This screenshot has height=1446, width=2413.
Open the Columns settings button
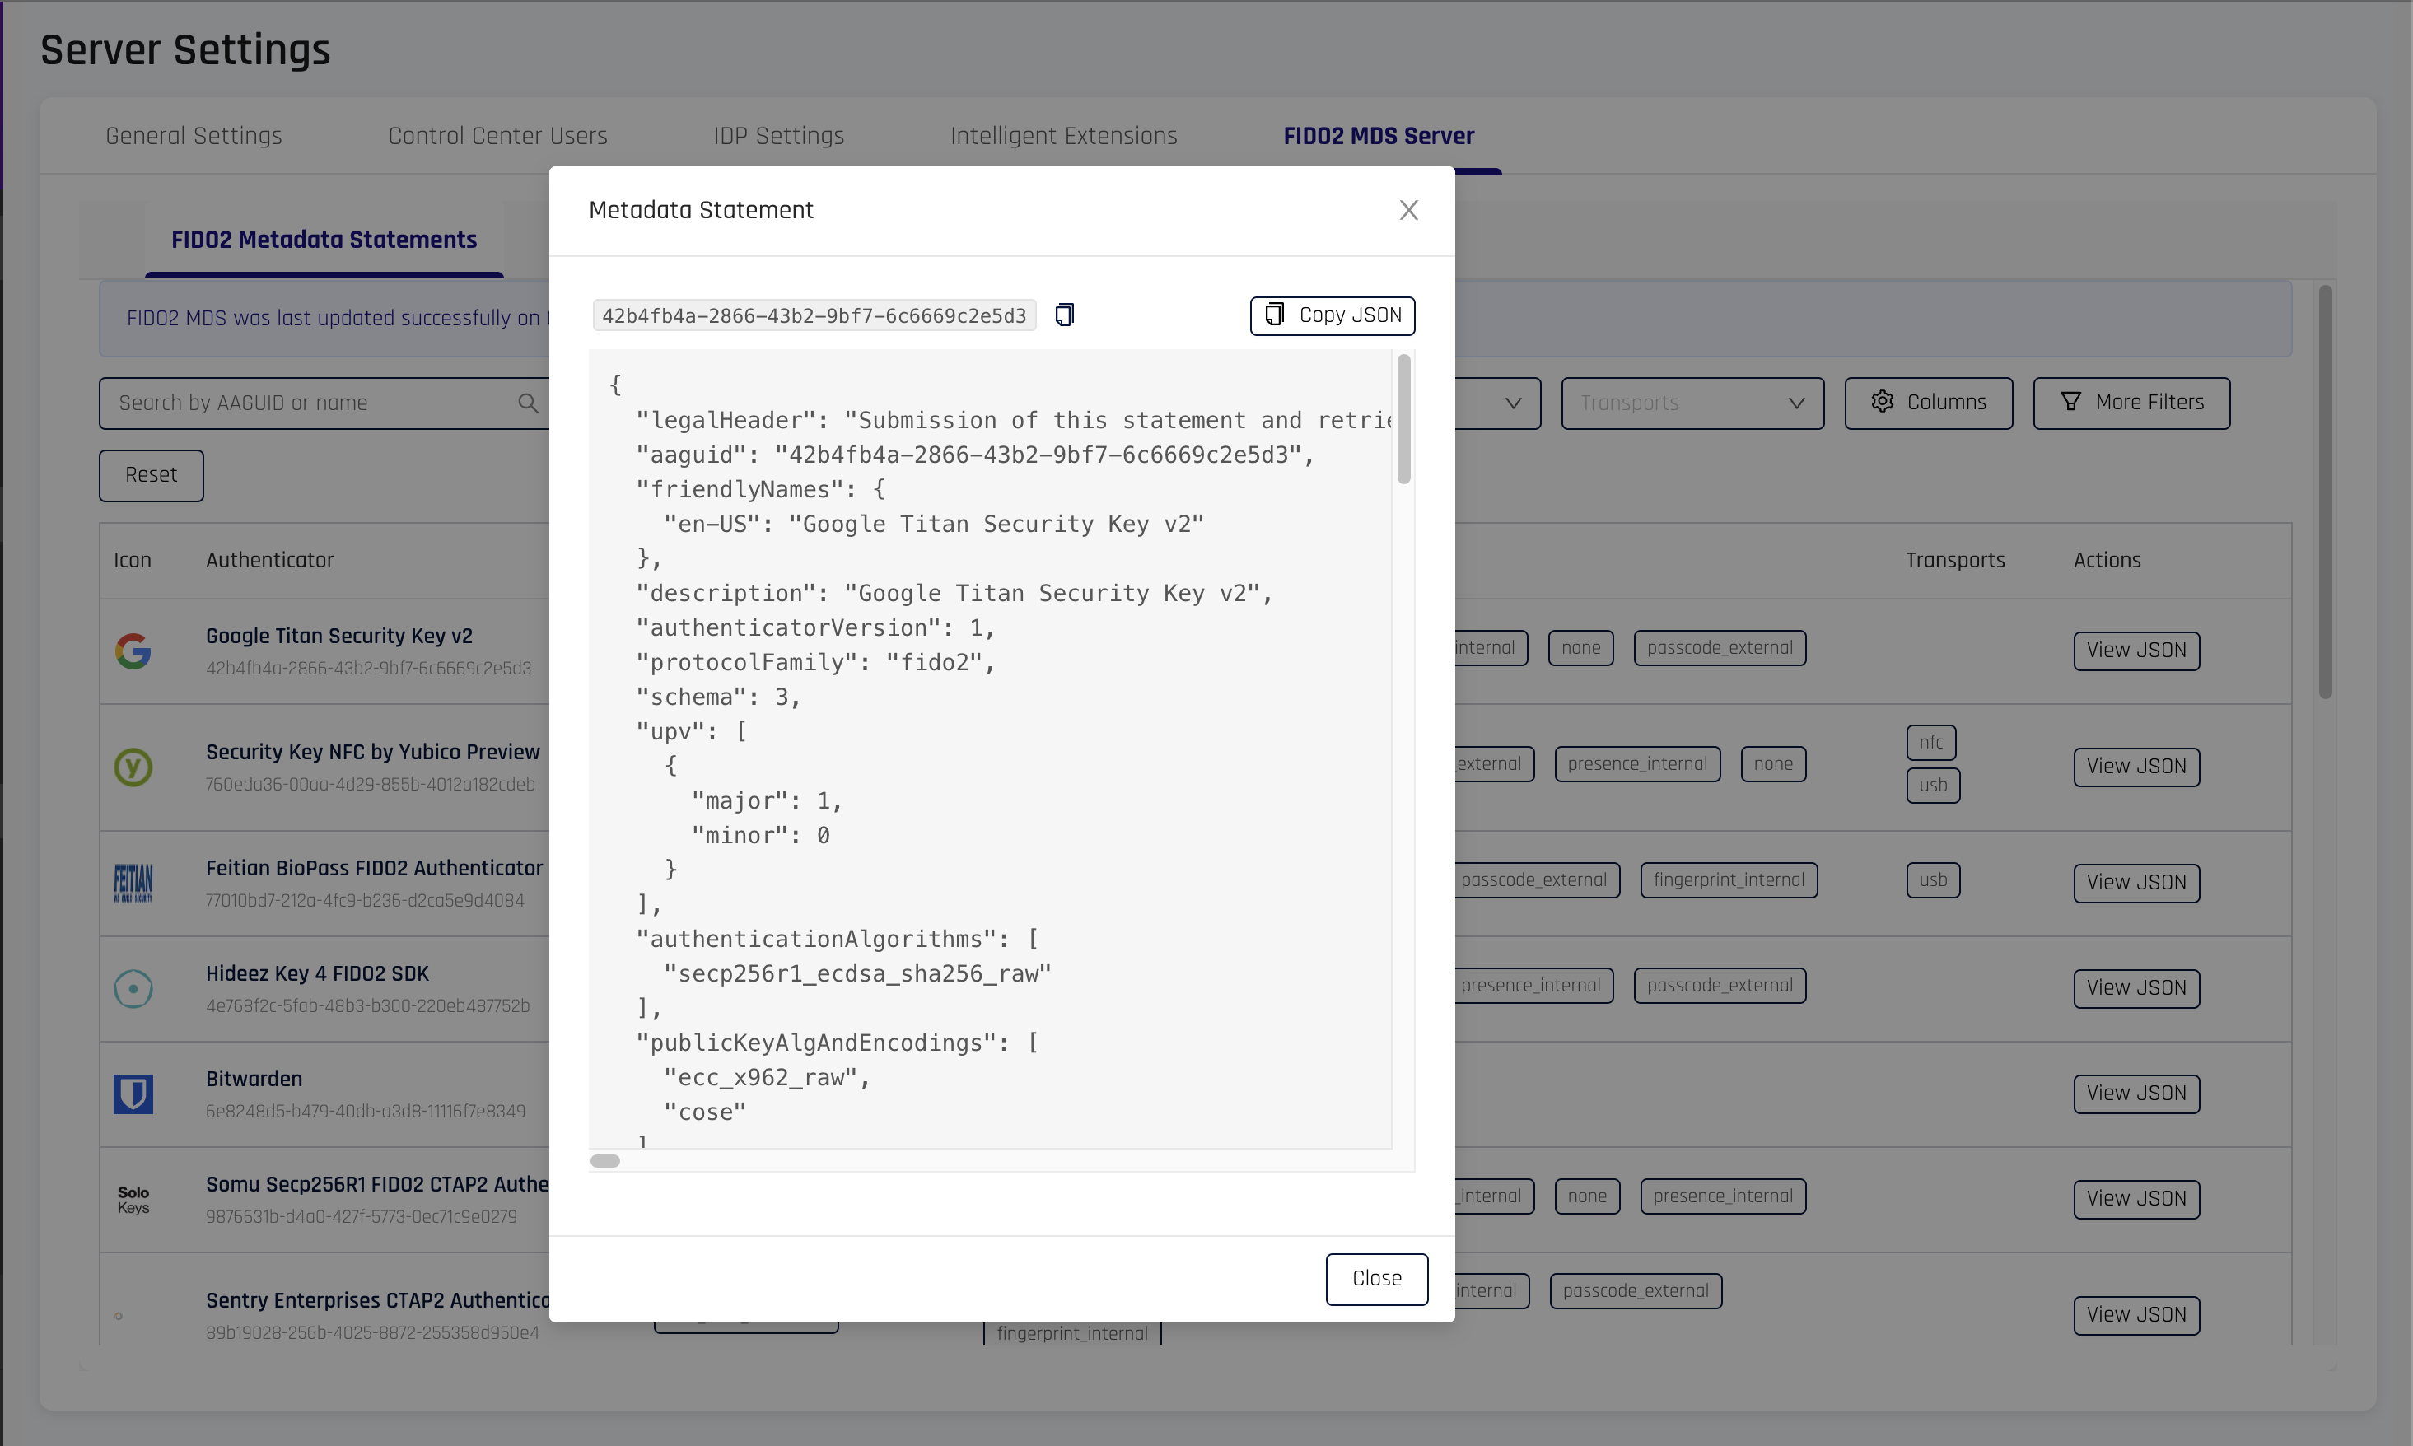[1927, 403]
